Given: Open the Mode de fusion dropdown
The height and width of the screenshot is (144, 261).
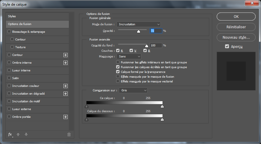Looking at the screenshot, I should point(139,24).
